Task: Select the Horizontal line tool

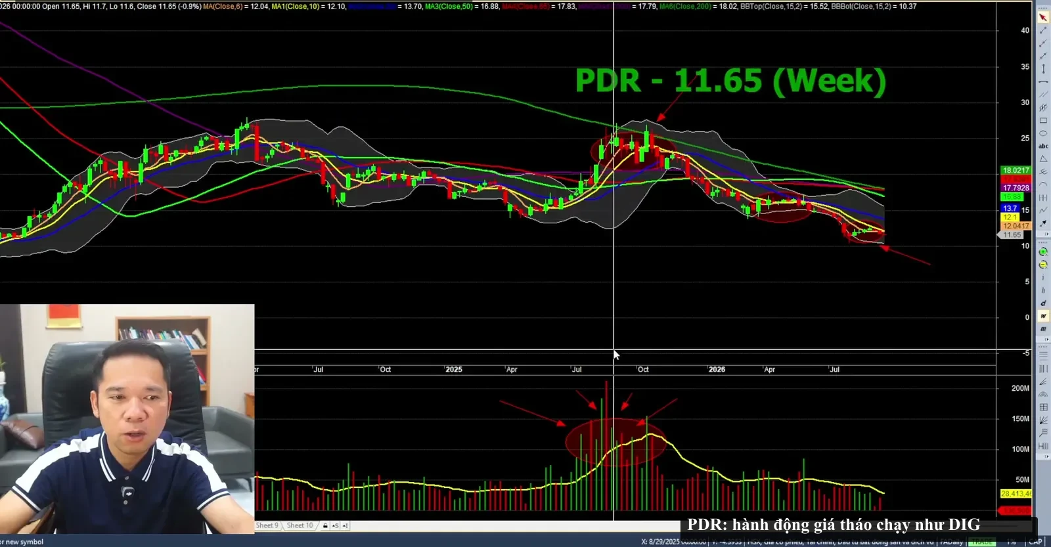Action: [1043, 81]
